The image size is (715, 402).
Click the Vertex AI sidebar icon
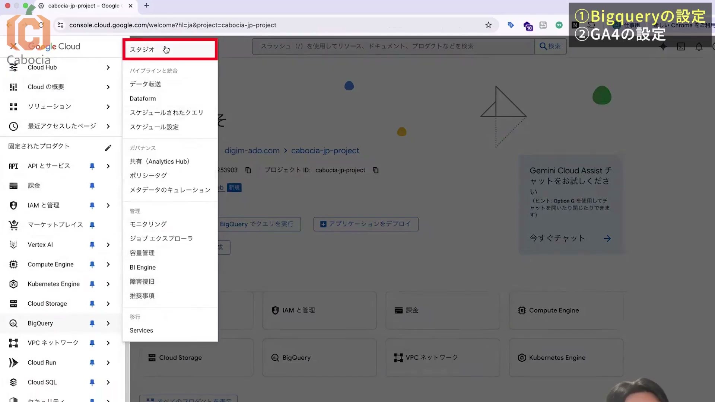click(x=13, y=245)
